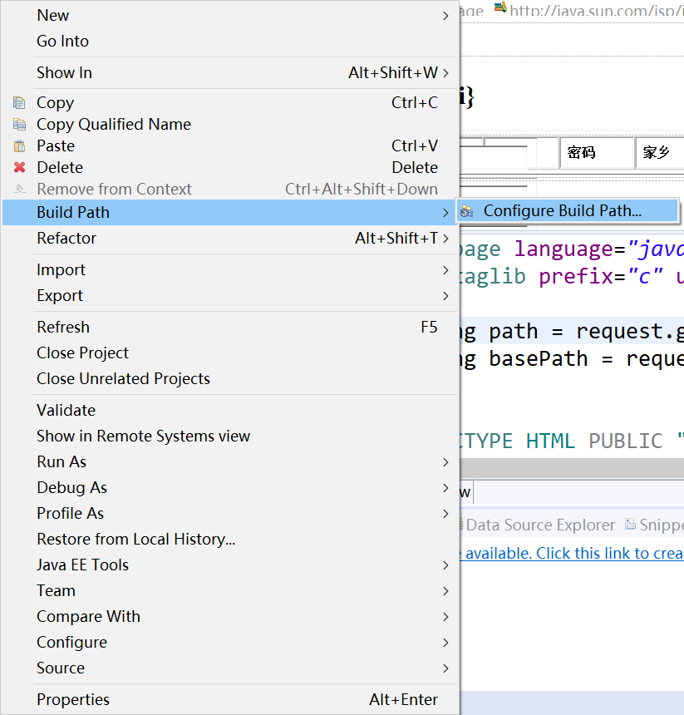Choose Close Unrelated Projects
Image resolution: width=684 pixels, height=715 pixels.
tap(230, 379)
